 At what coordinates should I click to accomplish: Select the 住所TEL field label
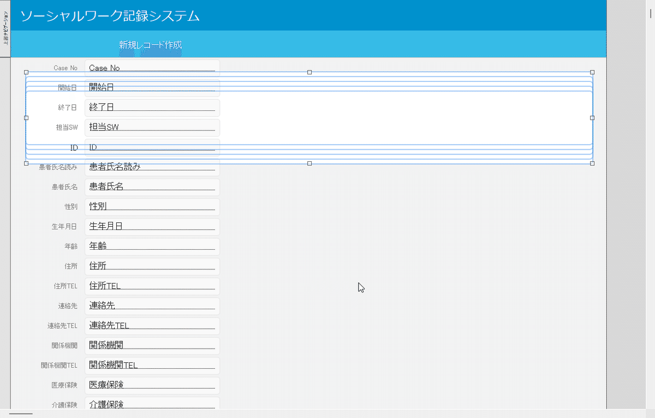click(65, 286)
